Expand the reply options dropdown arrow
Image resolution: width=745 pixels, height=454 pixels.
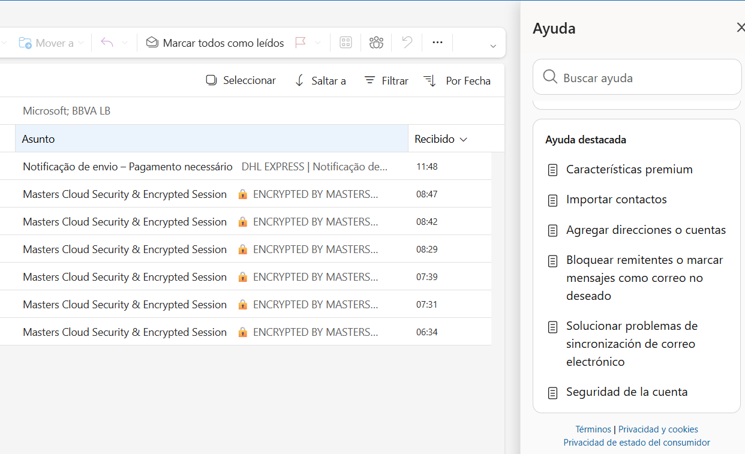click(x=125, y=43)
